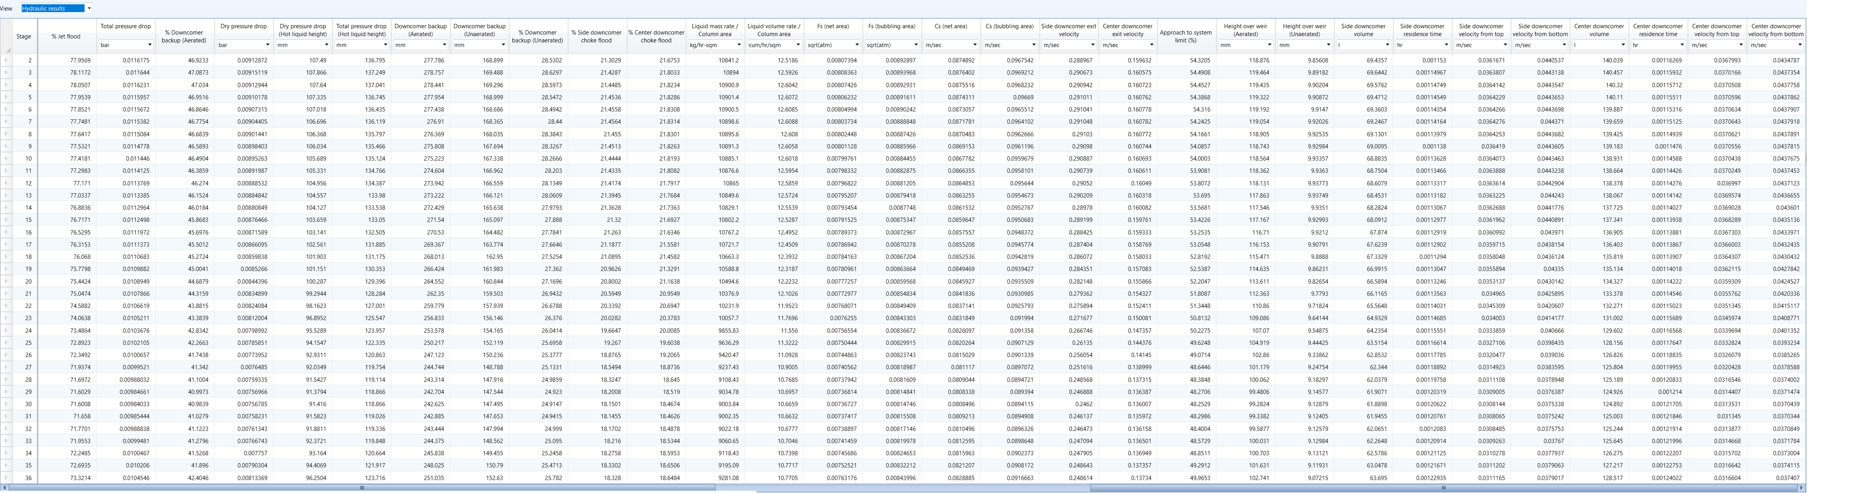Select row indicator arrow for stage 33
This screenshot has width=1856, height=493.
pos(6,440)
